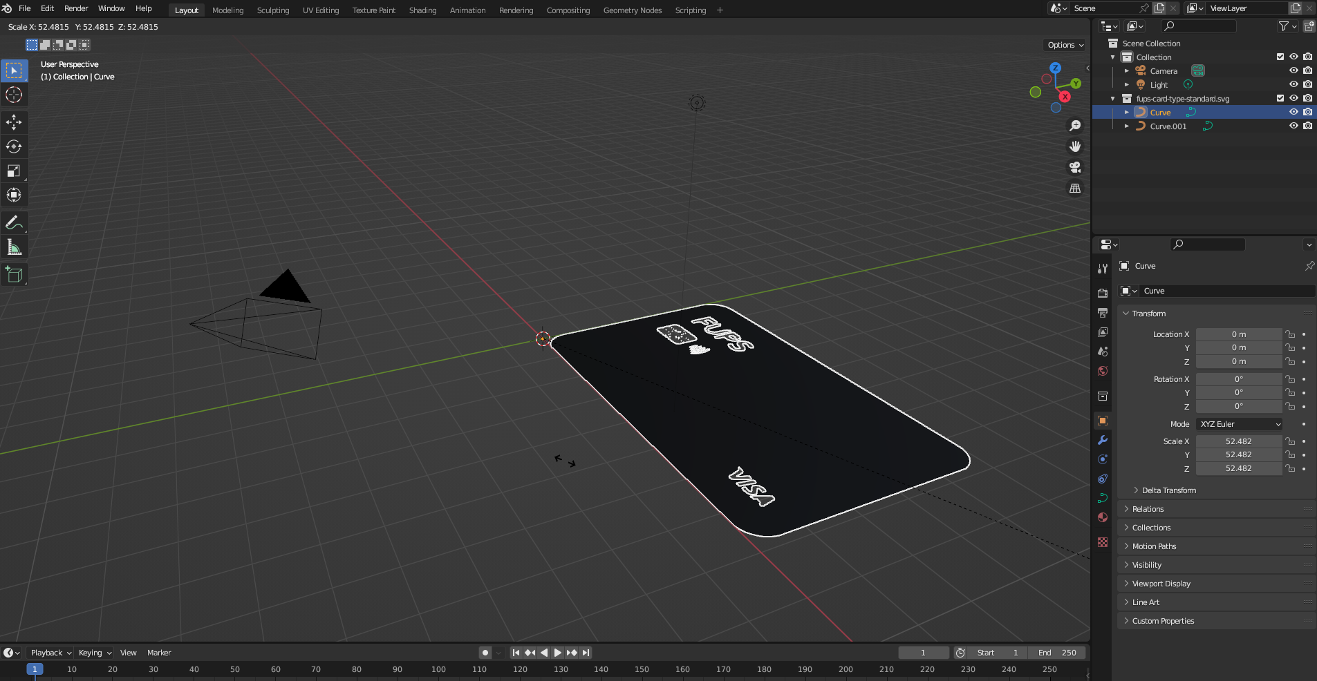
Task: Choose the Move tool
Action: (x=14, y=122)
